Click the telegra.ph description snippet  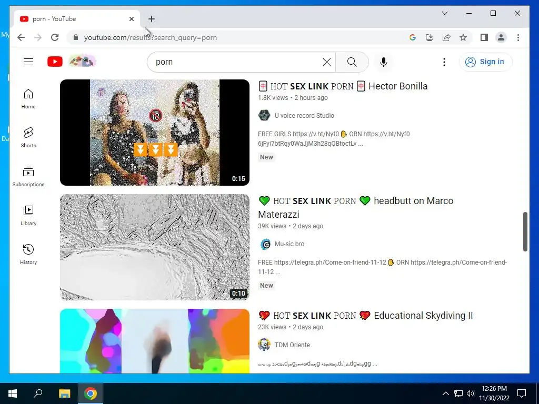pyautogui.click(x=382, y=267)
